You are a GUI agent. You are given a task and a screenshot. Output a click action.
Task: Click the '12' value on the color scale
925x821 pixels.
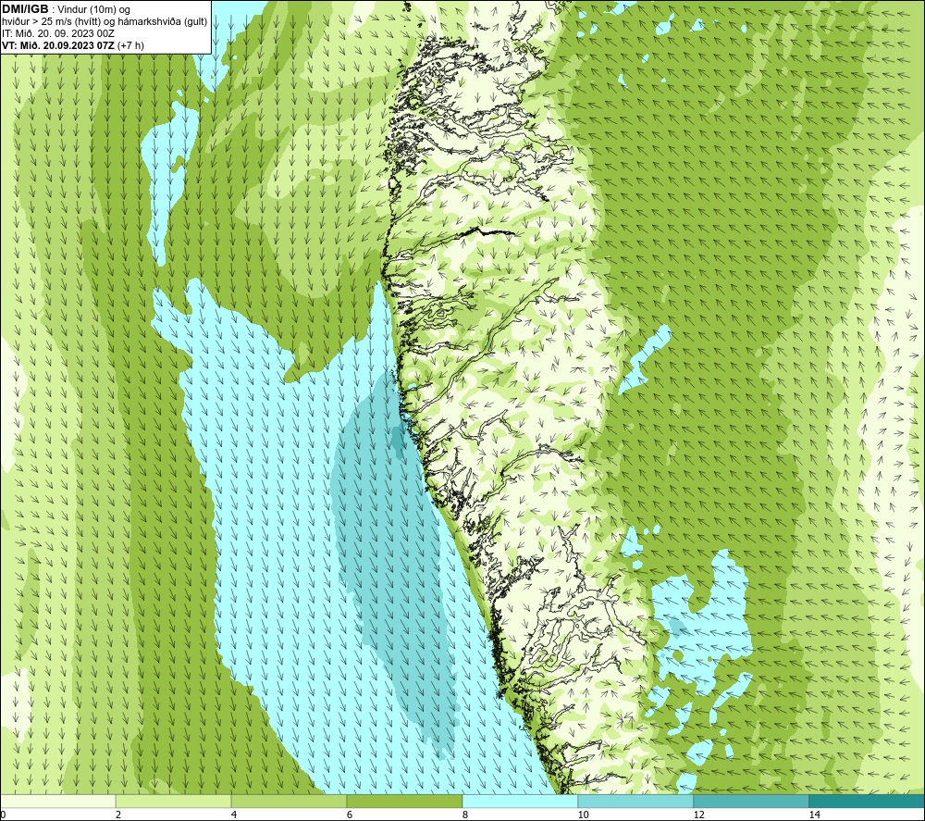[x=699, y=815]
